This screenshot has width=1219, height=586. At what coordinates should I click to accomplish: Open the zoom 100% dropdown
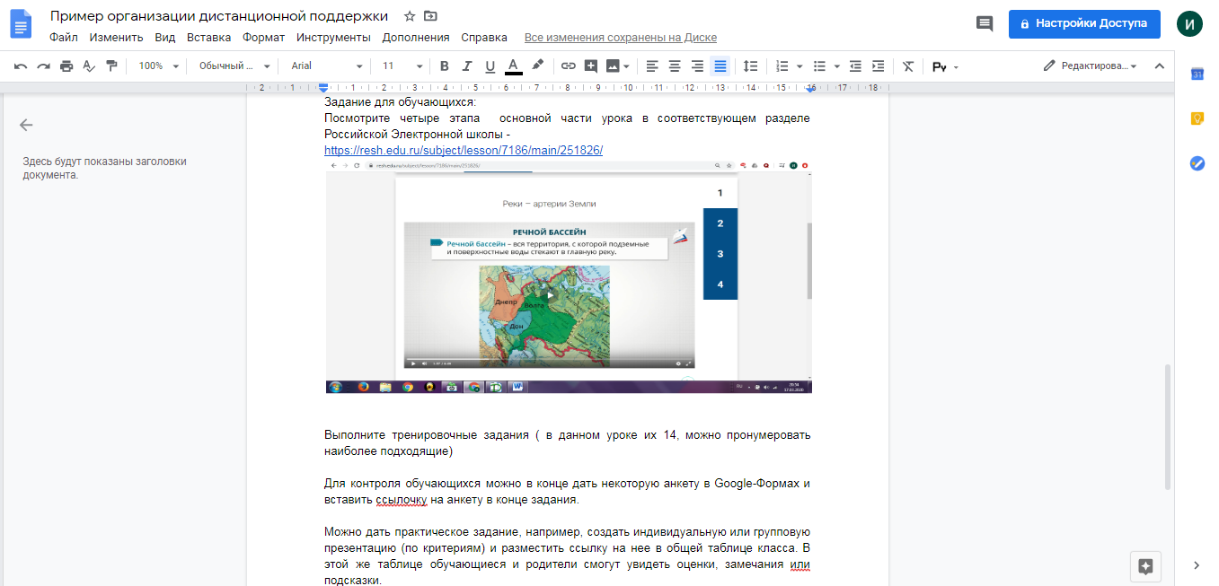click(x=159, y=66)
